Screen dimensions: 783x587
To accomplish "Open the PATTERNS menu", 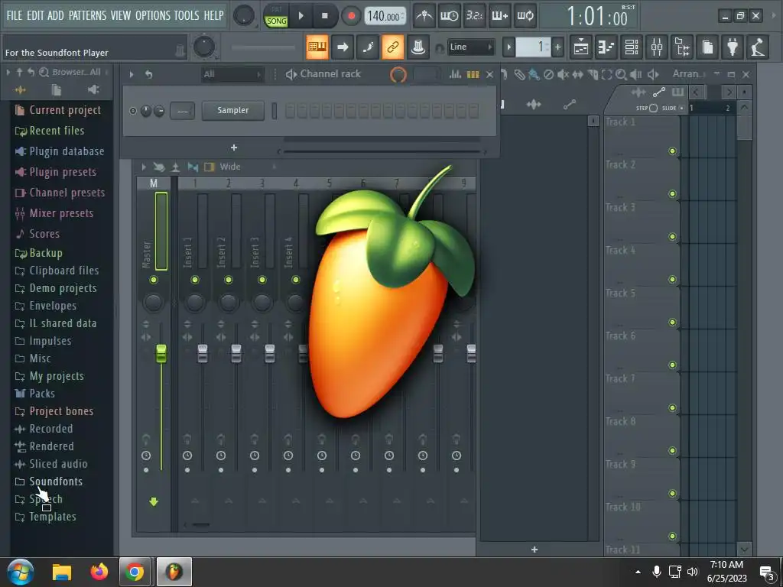I will point(87,15).
